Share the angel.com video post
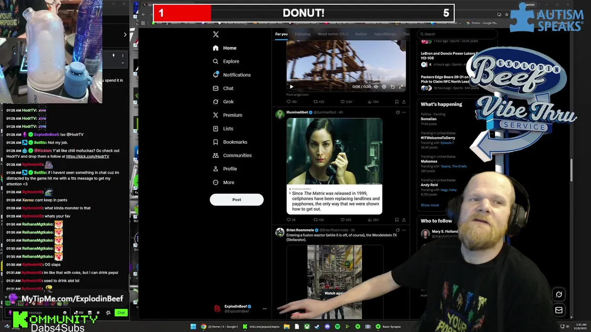This screenshot has width=591, height=332. pos(404,102)
